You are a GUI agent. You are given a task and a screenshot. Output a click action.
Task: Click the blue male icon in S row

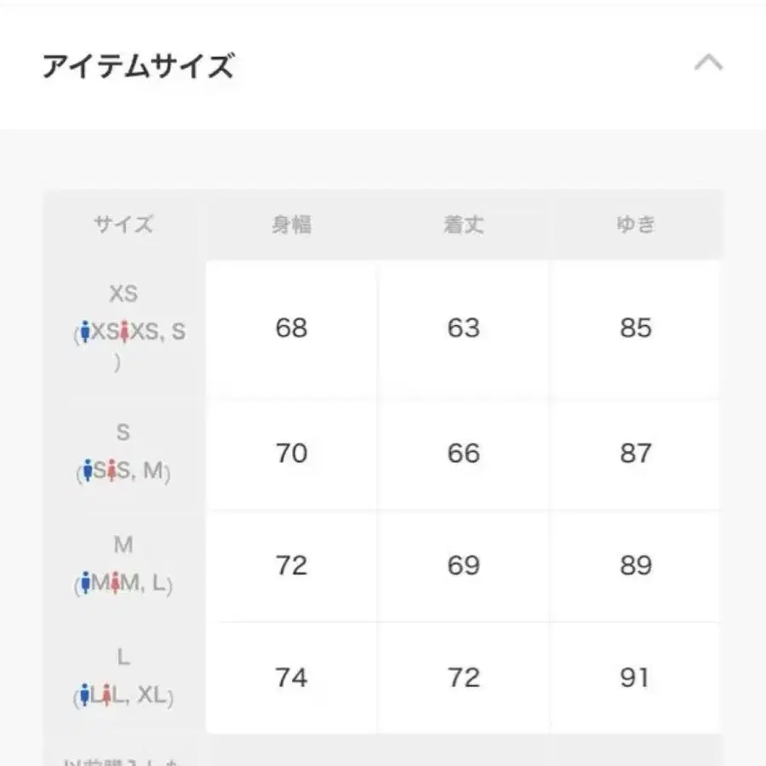87,470
